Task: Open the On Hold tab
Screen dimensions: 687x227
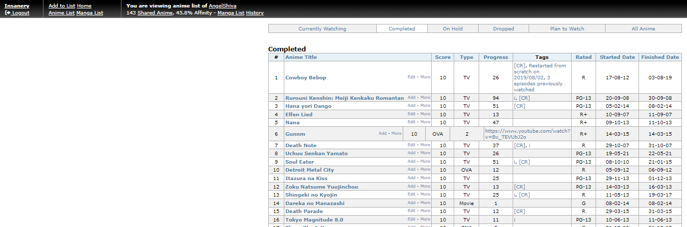Action: (452, 29)
